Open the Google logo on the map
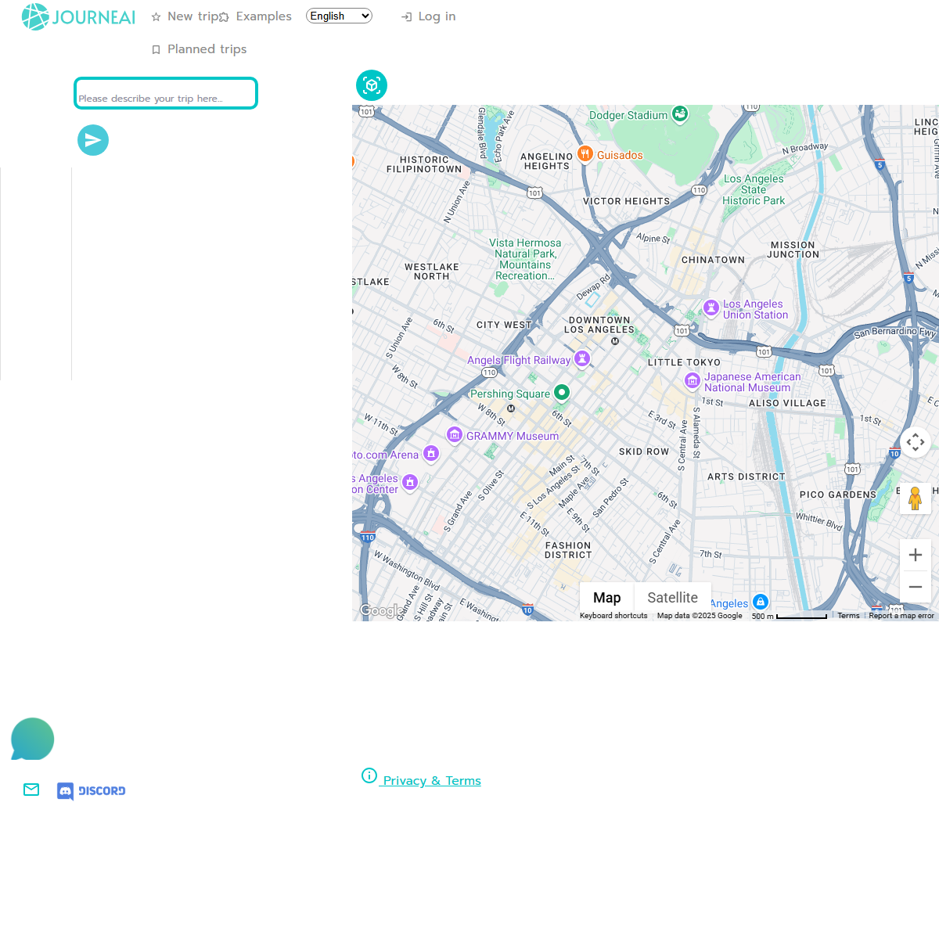 coord(382,611)
